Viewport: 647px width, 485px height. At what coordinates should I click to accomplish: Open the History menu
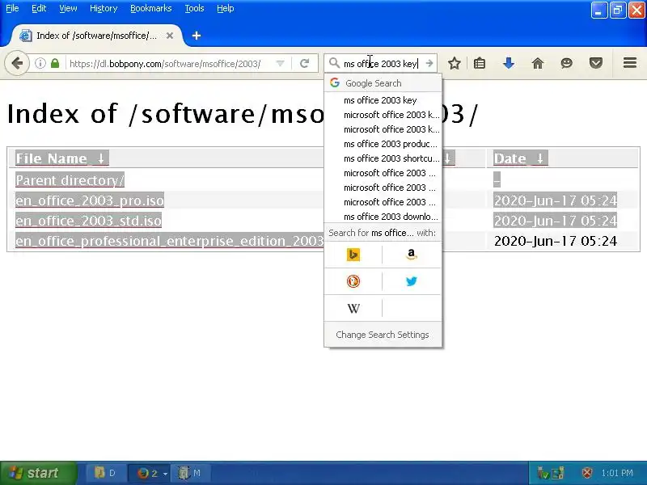(104, 8)
